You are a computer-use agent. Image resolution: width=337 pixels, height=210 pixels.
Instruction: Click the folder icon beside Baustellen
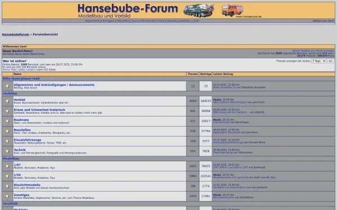click(x=7, y=131)
